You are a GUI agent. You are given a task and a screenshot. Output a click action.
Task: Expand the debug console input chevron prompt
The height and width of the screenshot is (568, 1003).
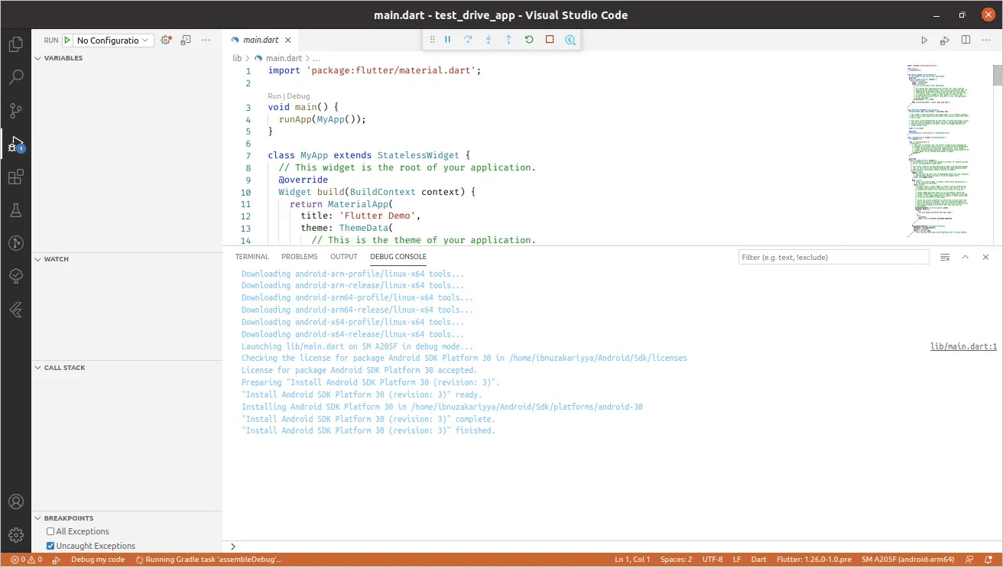tap(233, 547)
